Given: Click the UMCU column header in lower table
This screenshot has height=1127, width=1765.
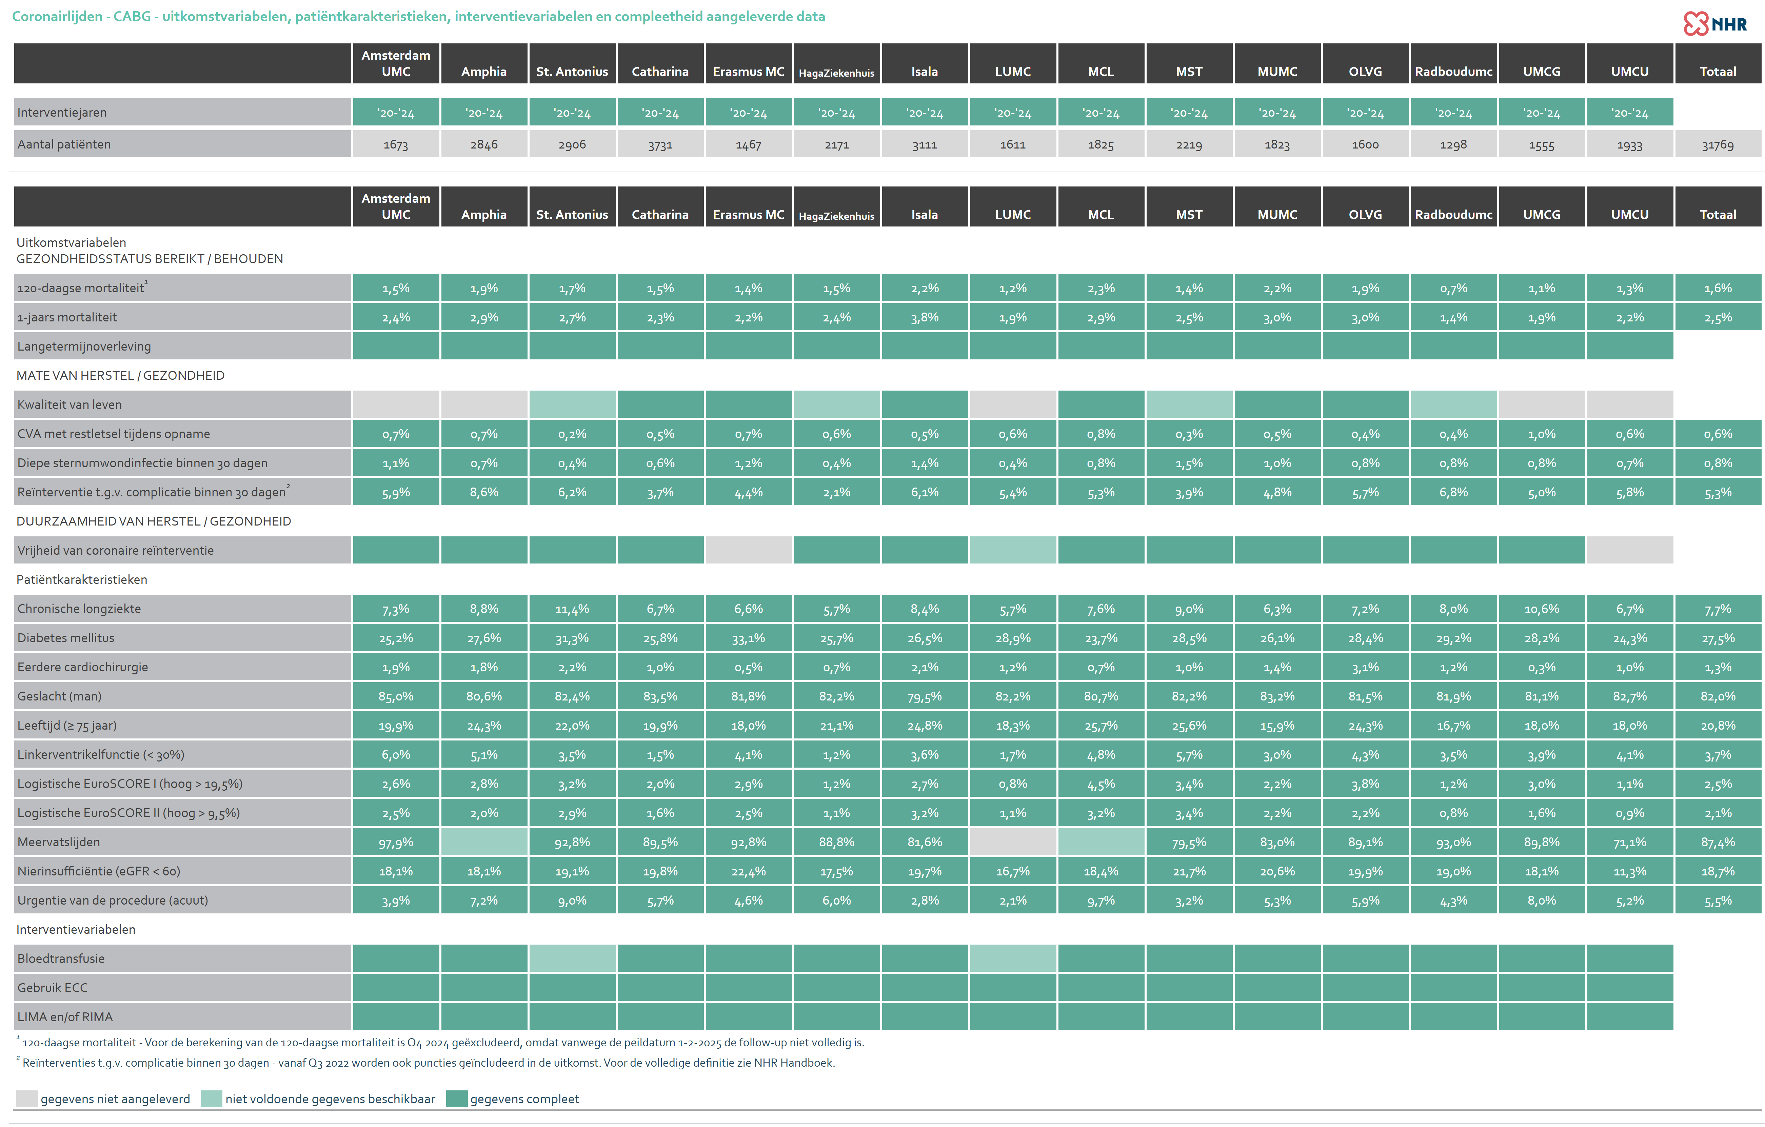Looking at the screenshot, I should coord(1629,207).
